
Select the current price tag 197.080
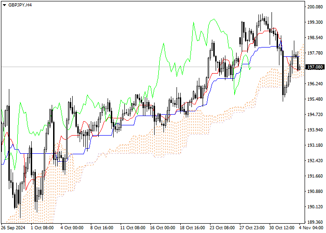pos(315,67)
